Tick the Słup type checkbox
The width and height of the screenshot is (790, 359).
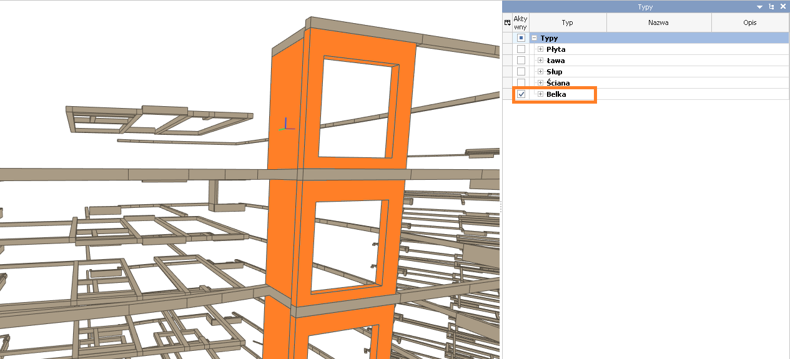521,72
